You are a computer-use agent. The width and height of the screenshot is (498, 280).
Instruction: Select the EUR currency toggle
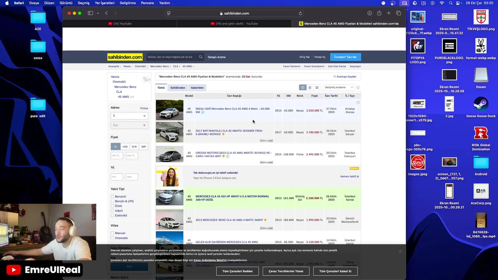tap(134, 147)
